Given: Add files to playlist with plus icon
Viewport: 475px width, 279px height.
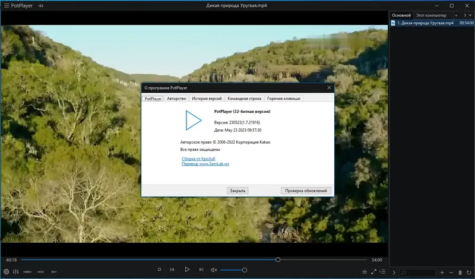Looking at the screenshot, I should click(x=442, y=272).
